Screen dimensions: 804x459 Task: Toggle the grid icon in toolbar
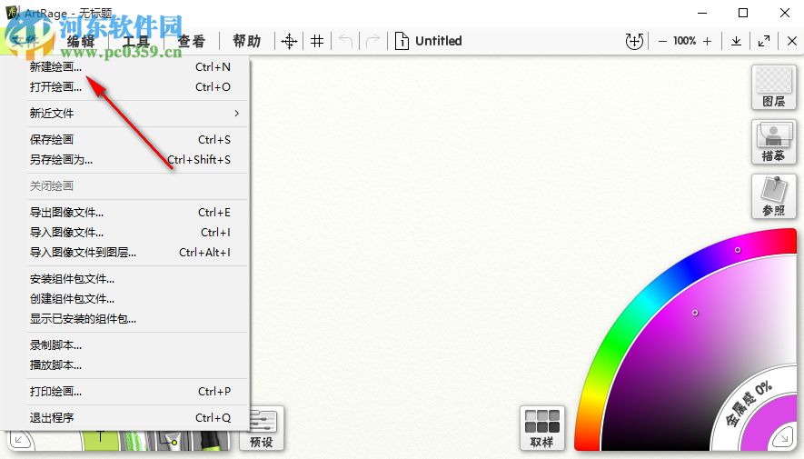point(317,41)
